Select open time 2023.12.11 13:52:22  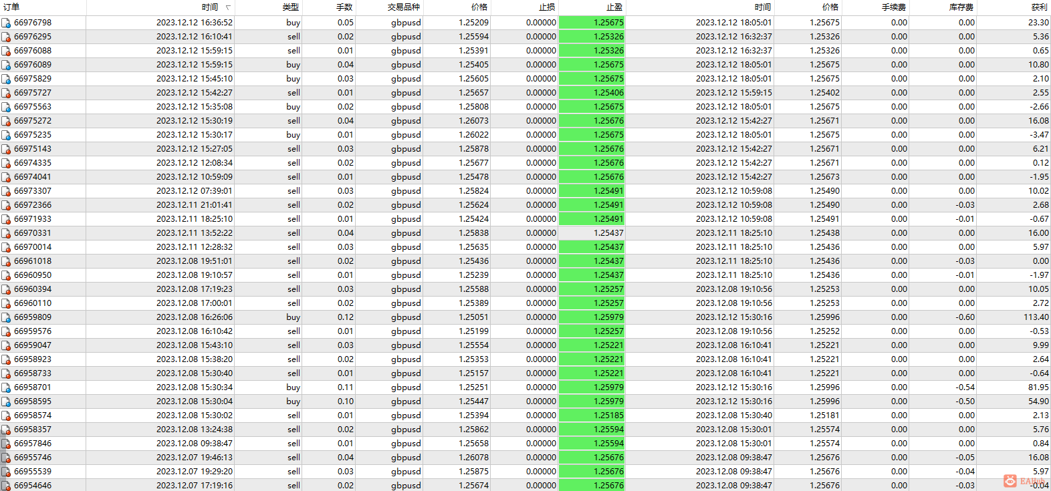(195, 233)
